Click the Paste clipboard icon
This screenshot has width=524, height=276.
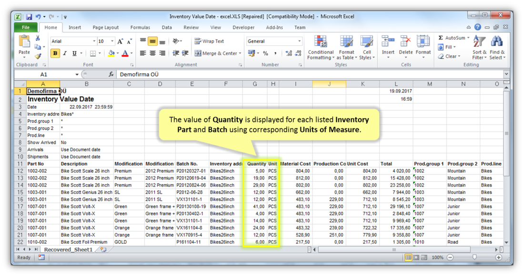coord(24,42)
